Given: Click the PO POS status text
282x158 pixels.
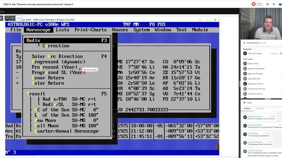Looking at the screenshot, I should 157,25.
